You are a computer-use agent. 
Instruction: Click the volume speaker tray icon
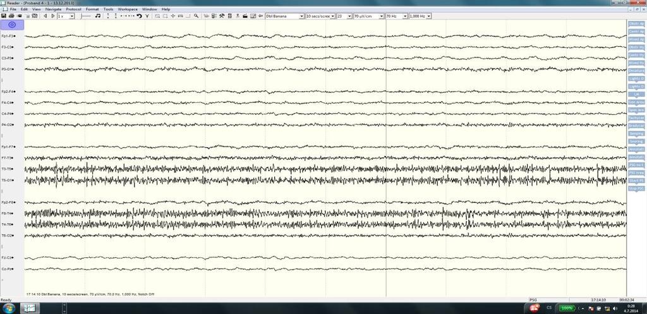pyautogui.click(x=615, y=308)
